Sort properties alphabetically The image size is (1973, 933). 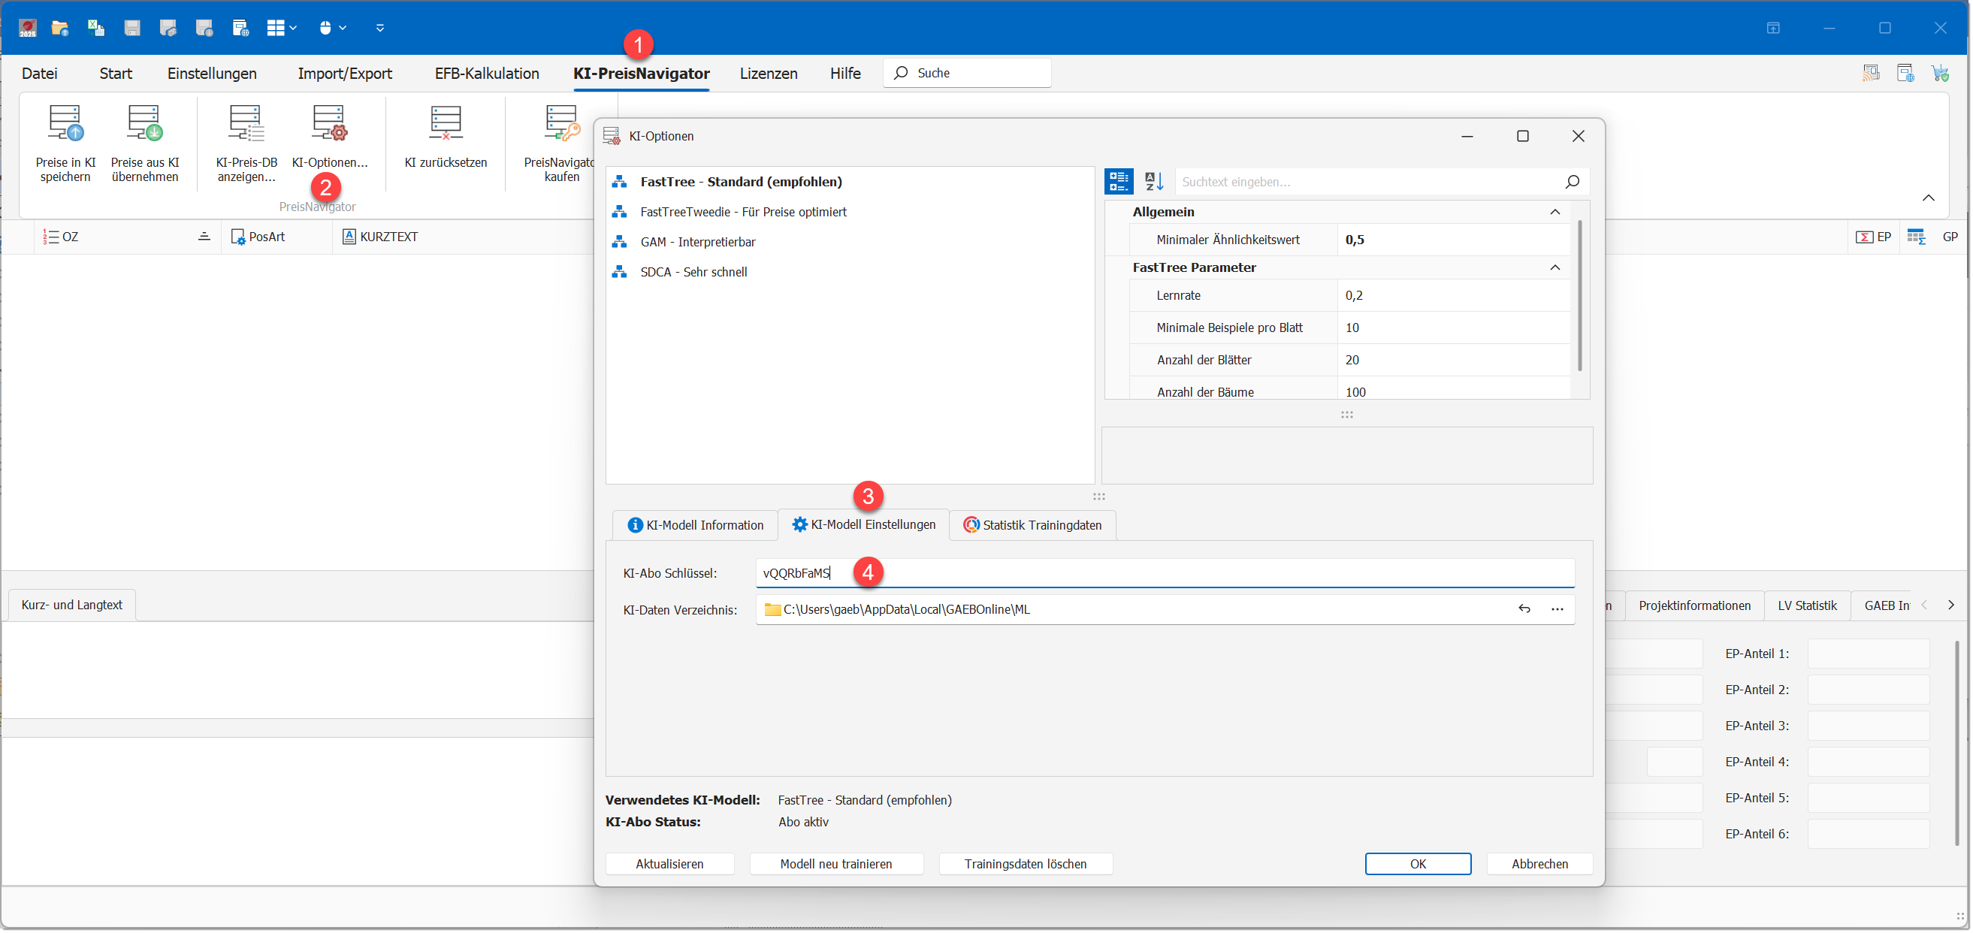[1153, 182]
